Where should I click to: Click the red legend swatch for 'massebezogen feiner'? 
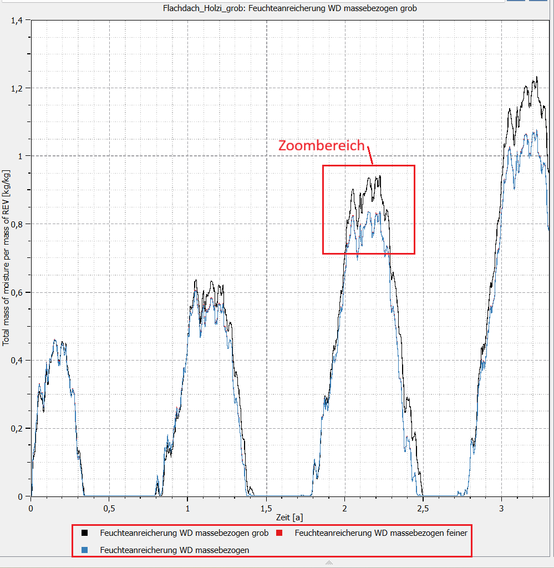tap(279, 533)
